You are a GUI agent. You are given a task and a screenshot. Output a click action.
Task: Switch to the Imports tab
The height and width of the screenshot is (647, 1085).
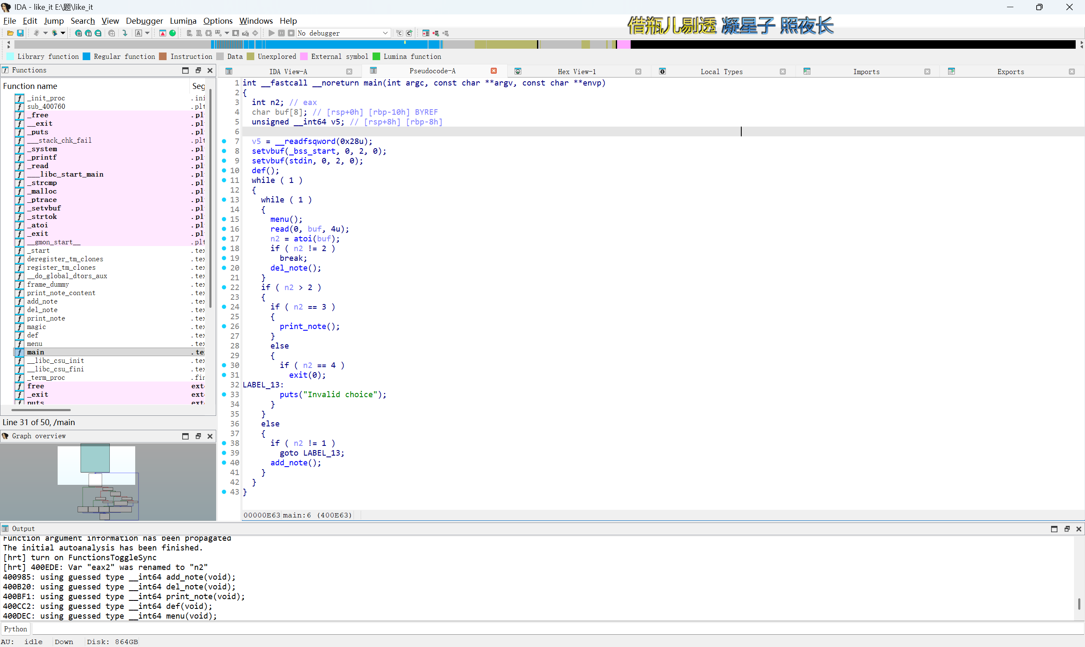coord(866,72)
